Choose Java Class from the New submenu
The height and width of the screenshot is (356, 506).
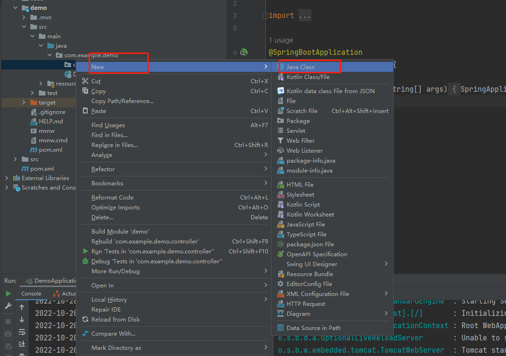(300, 67)
